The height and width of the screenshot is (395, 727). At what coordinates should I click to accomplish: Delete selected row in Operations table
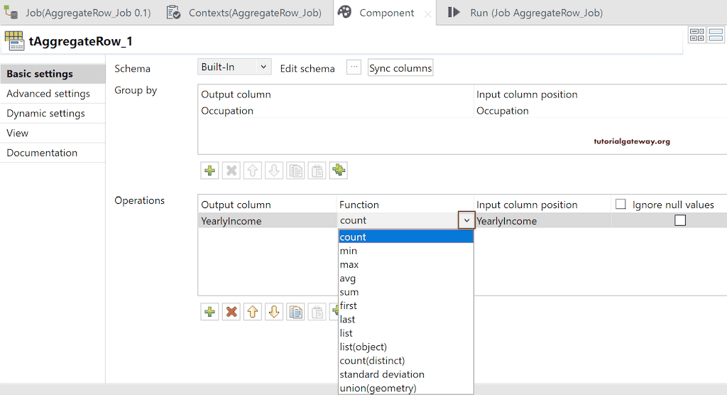[x=231, y=311]
